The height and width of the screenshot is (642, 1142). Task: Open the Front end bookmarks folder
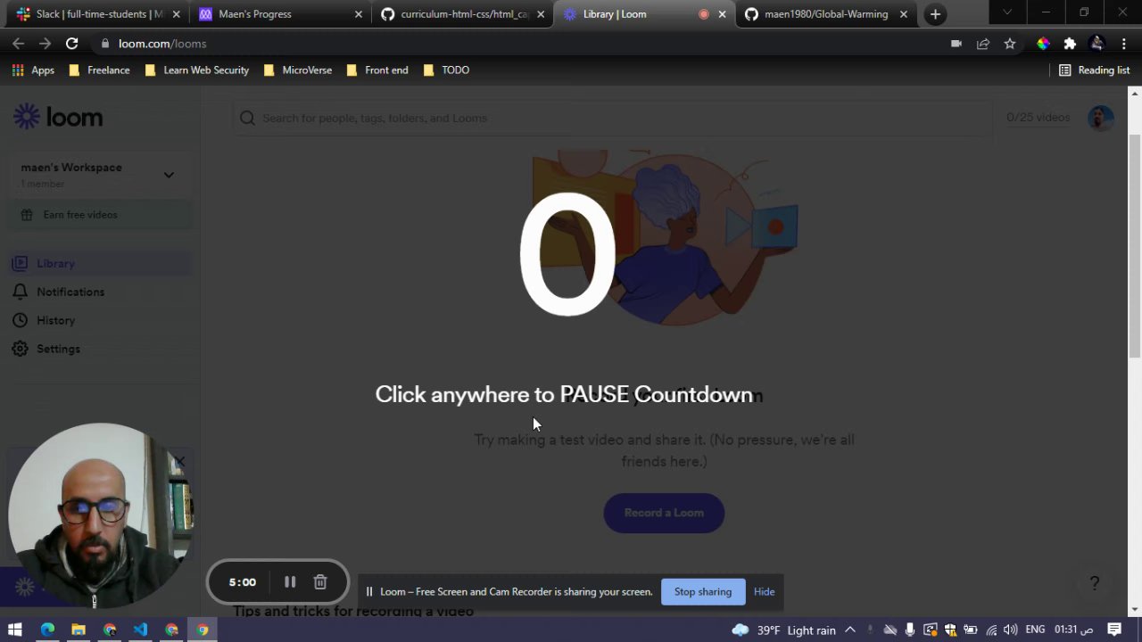[377, 70]
